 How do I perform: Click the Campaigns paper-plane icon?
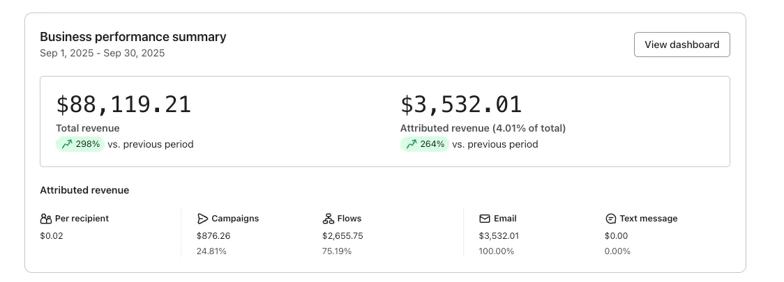point(202,219)
